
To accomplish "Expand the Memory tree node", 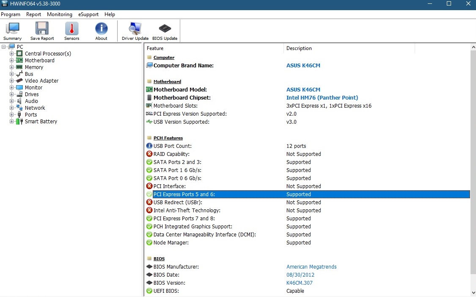I will coord(11,67).
